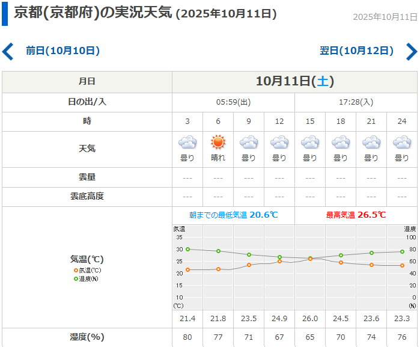This screenshot has height=347, width=420.
Task: Click the cloudy weather icon at 12 o'clock
Action: [279, 143]
